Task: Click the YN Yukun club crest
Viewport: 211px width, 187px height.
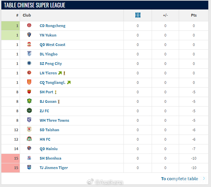Action: 29,35
